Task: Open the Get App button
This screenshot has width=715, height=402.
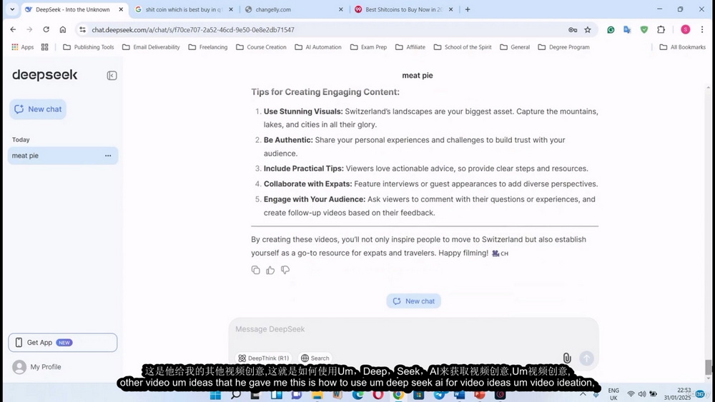Action: pos(62,342)
